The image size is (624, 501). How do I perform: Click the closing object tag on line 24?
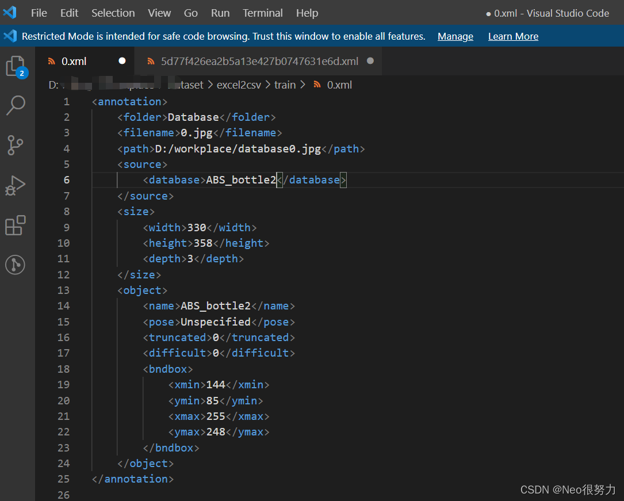click(146, 464)
